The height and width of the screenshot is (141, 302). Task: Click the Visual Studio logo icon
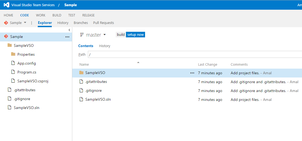pyautogui.click(x=6, y=5)
